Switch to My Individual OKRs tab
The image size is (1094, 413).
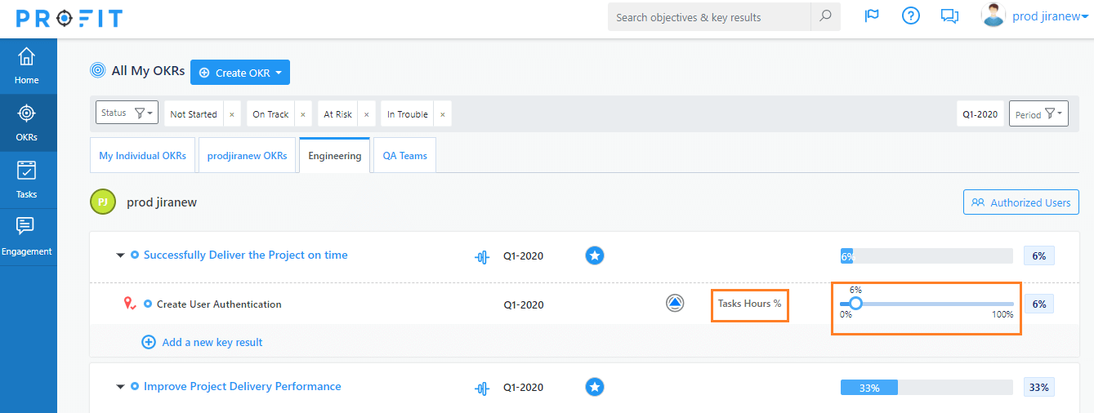click(x=142, y=156)
